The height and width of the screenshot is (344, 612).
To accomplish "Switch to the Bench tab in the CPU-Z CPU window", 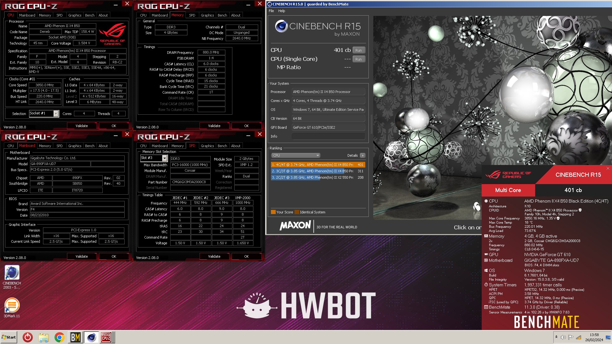I will click(x=90, y=15).
